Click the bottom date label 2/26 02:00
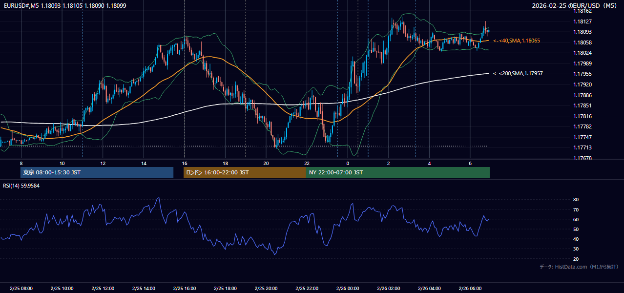 (388, 288)
